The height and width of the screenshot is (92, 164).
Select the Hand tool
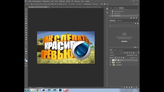(26, 51)
